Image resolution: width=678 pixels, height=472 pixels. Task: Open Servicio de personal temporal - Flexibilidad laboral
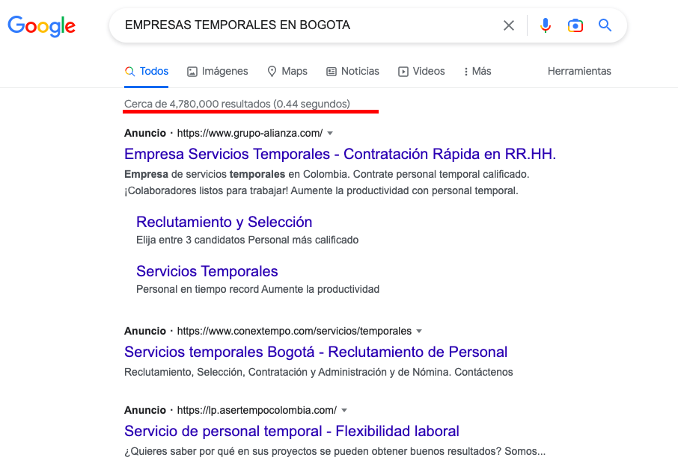(291, 431)
